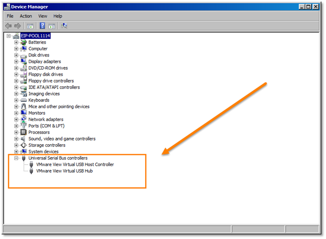
Task: Open the File menu
Action: [x=10, y=16]
